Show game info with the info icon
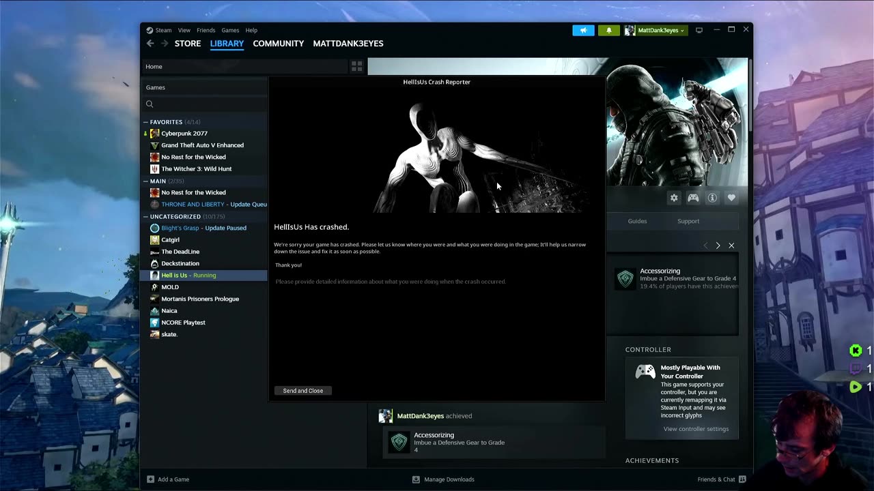 pyautogui.click(x=712, y=198)
